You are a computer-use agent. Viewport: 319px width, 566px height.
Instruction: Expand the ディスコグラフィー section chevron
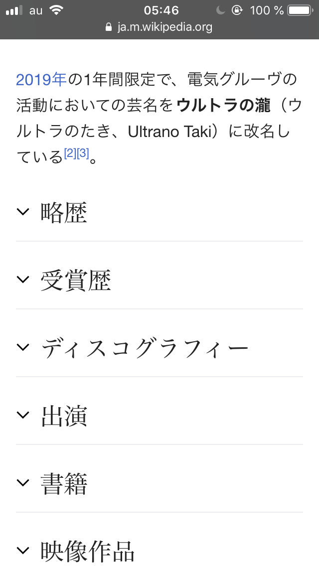[x=23, y=347]
